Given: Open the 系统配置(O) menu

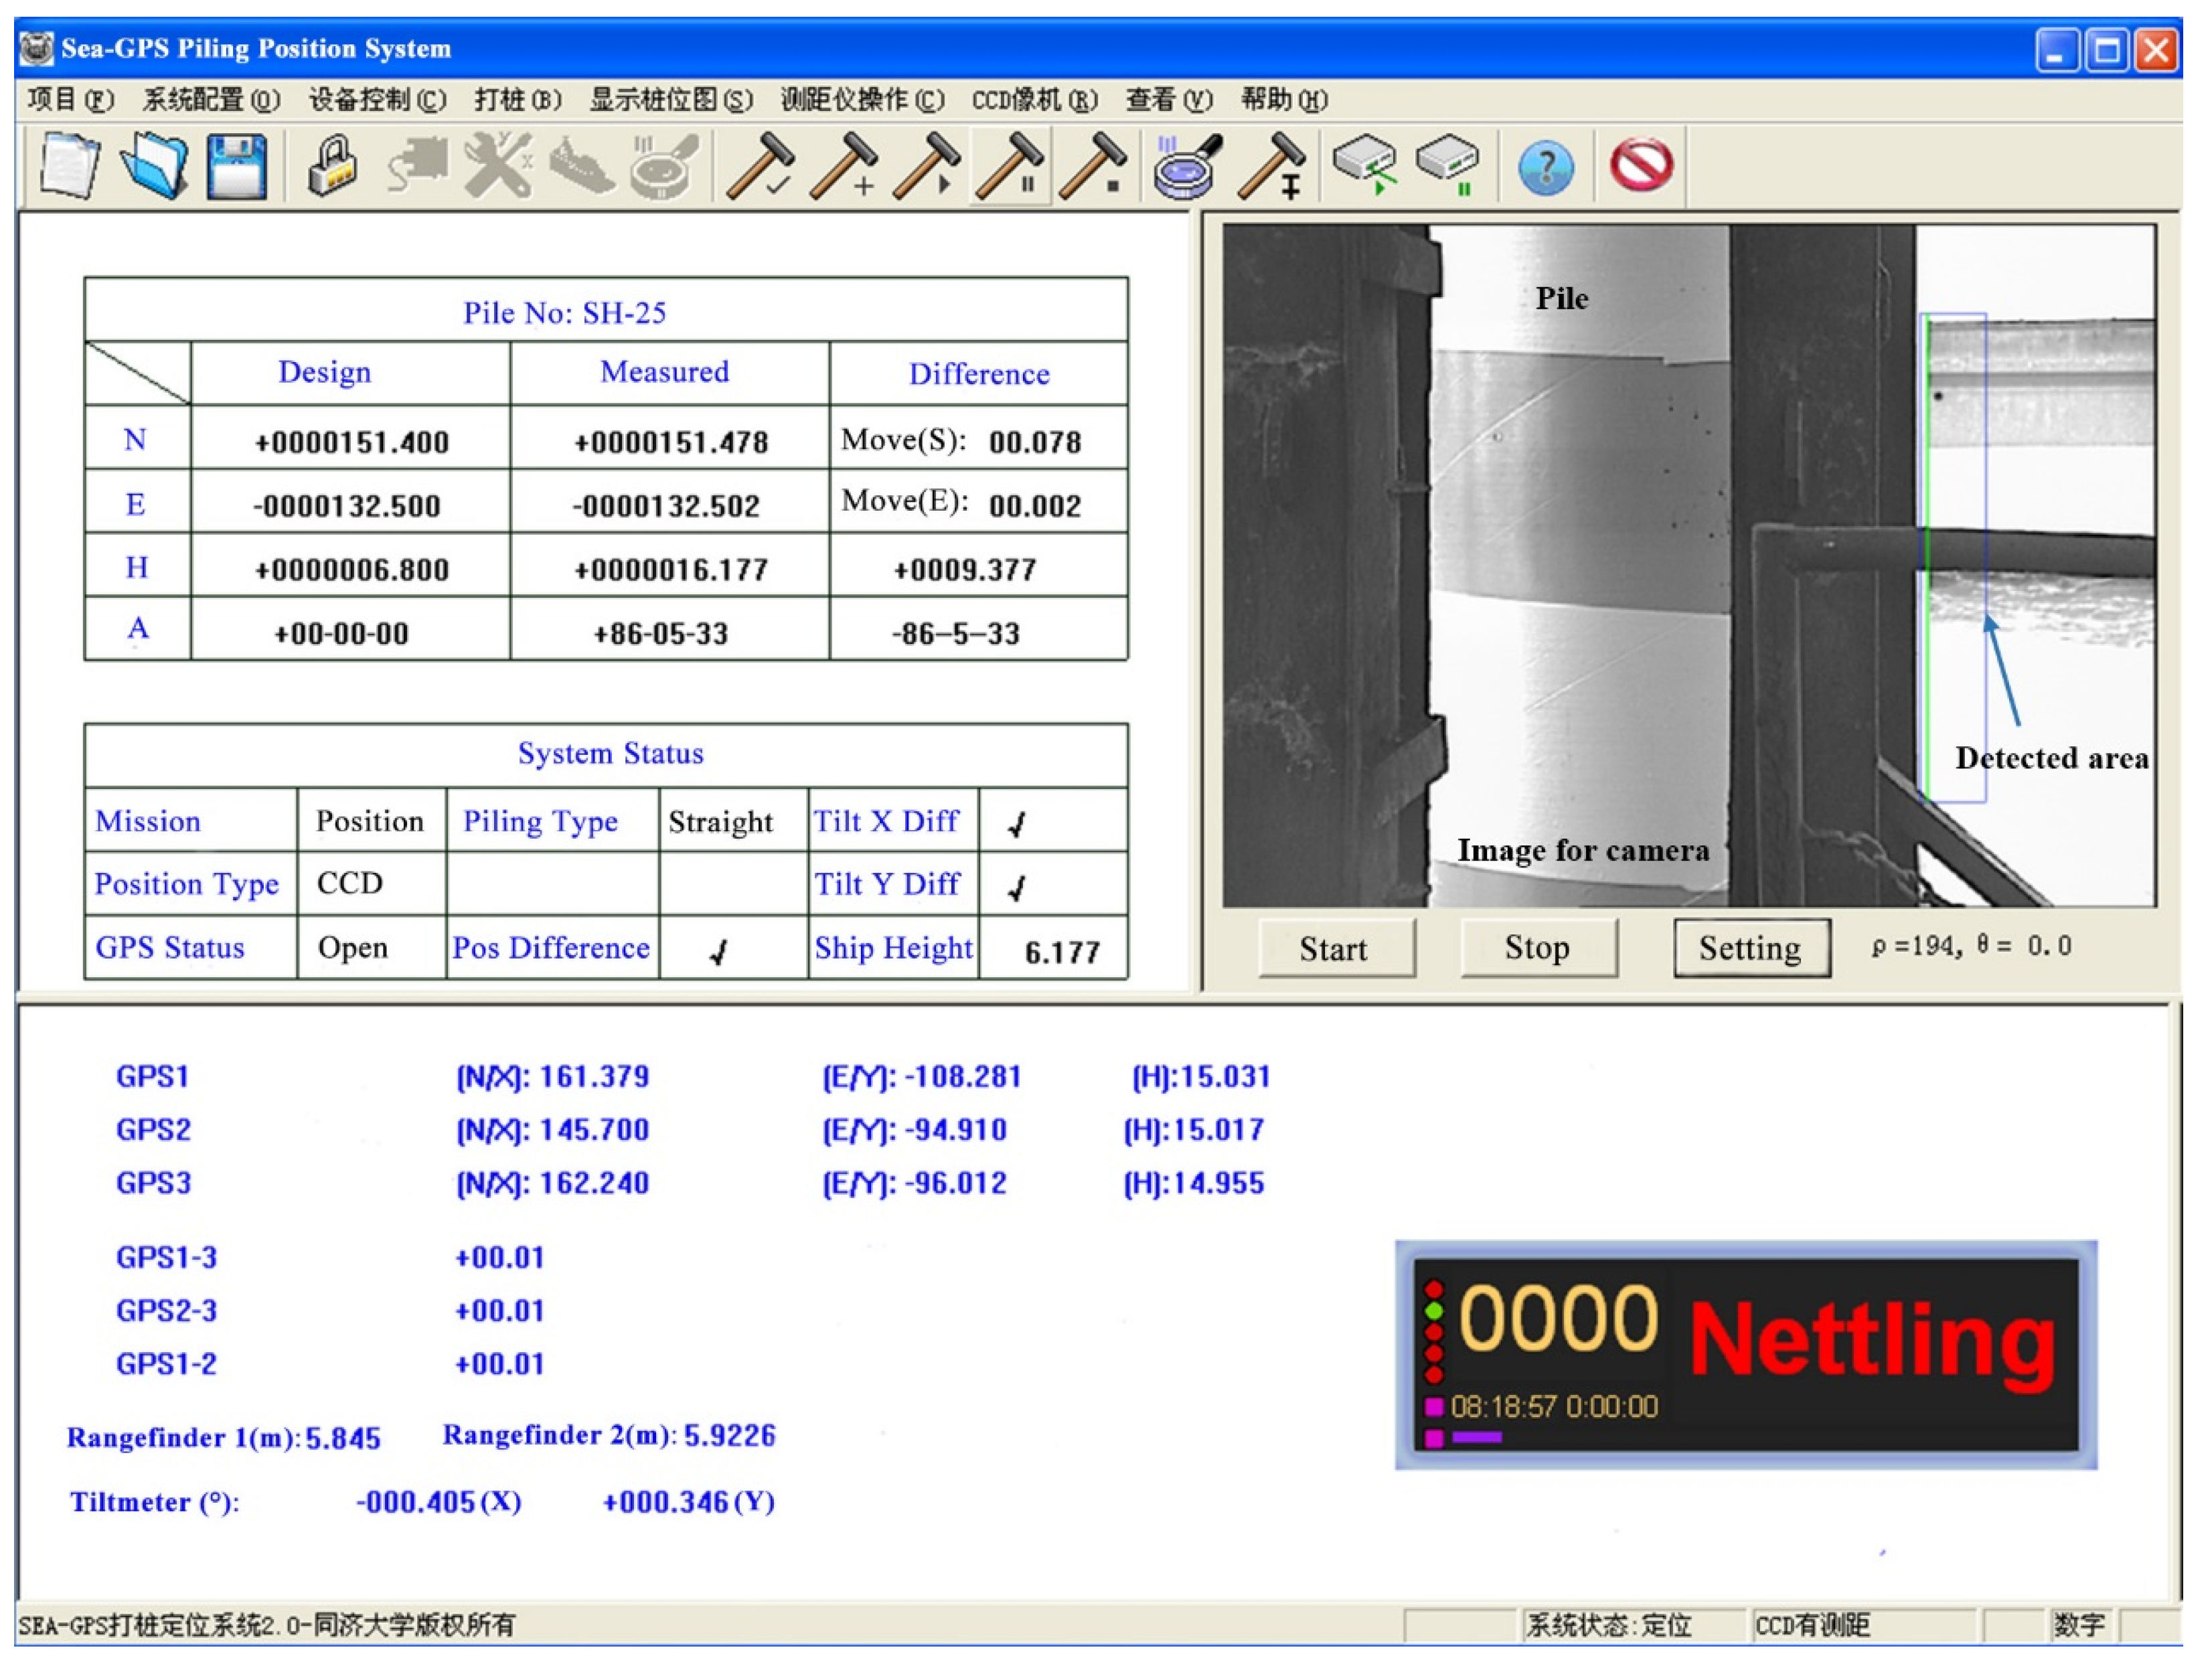Looking at the screenshot, I should 211,100.
